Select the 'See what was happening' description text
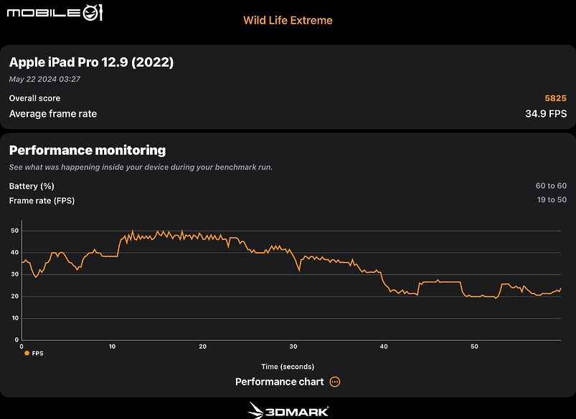This screenshot has height=419, width=576. tap(141, 167)
